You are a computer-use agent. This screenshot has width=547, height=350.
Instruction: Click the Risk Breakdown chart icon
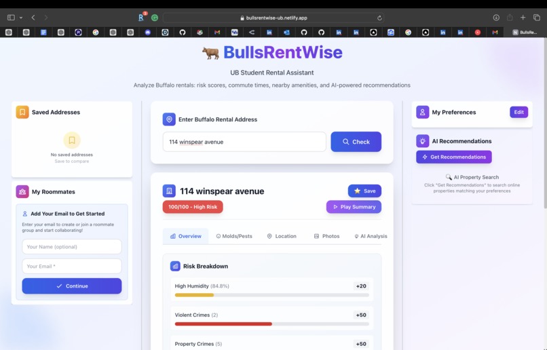(175, 266)
